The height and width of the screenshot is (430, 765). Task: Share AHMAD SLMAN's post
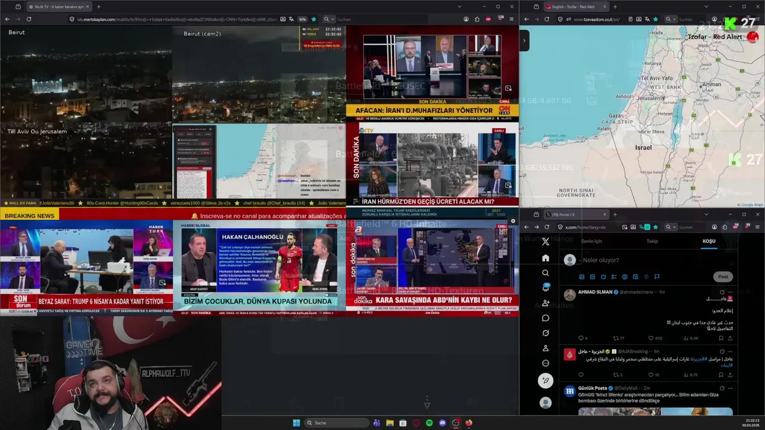730,338
